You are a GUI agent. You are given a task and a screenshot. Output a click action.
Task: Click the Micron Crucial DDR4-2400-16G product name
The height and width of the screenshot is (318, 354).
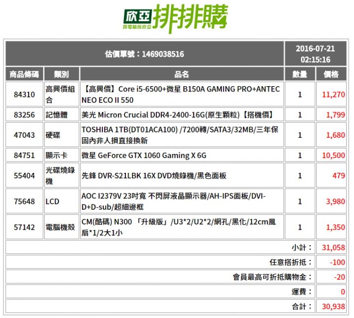coord(177,115)
